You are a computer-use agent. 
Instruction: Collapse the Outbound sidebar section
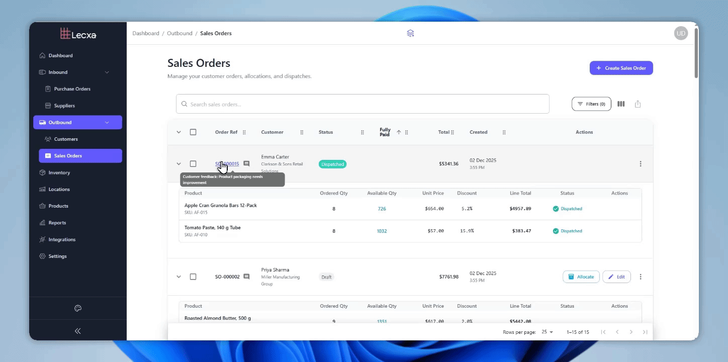77,122
